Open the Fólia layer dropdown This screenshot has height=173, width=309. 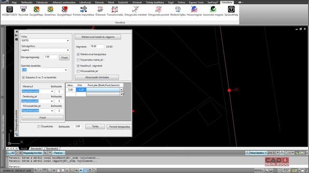(x=68, y=40)
